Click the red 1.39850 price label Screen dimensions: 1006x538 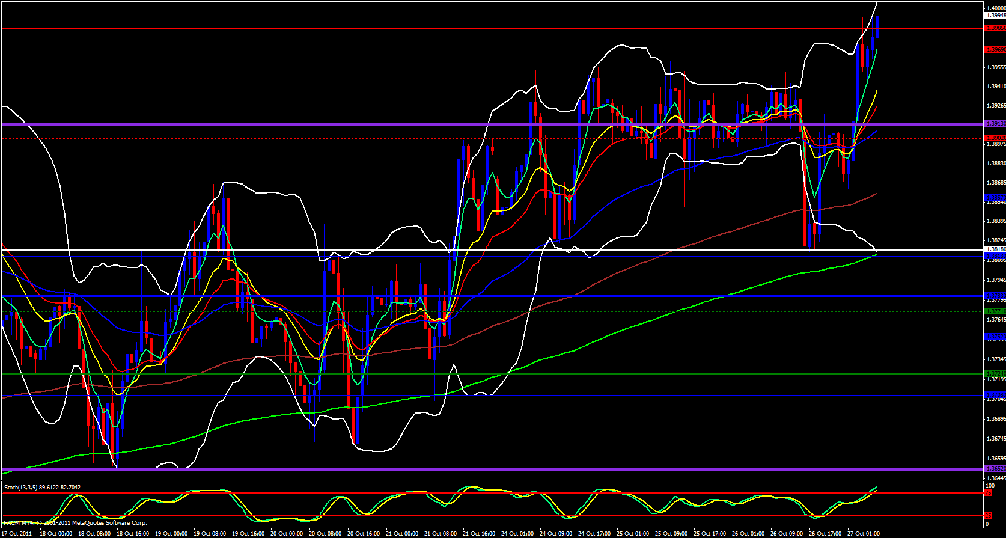coord(995,28)
